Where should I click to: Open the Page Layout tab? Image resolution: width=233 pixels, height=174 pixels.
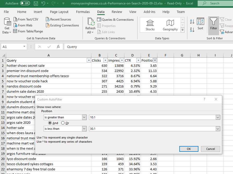pyautogui.click(x=59, y=12)
